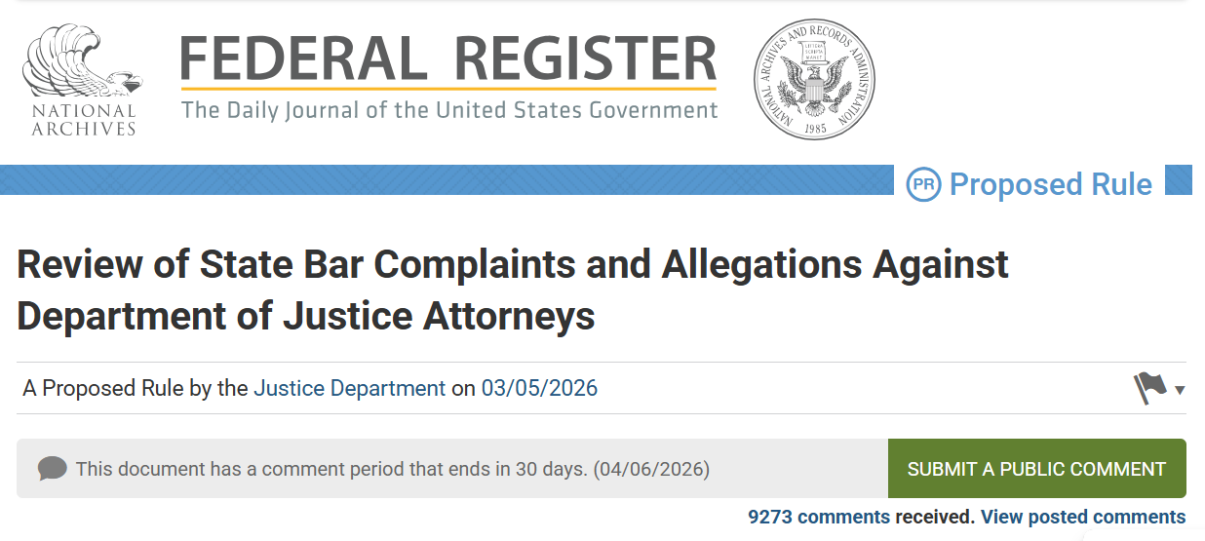Follow the View posted comments link
Screen dimensions: 1205x541
tap(1083, 517)
